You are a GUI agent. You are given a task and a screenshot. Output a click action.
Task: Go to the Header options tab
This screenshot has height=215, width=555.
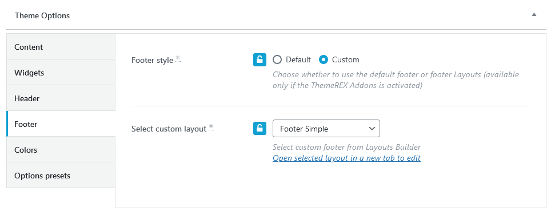61,98
